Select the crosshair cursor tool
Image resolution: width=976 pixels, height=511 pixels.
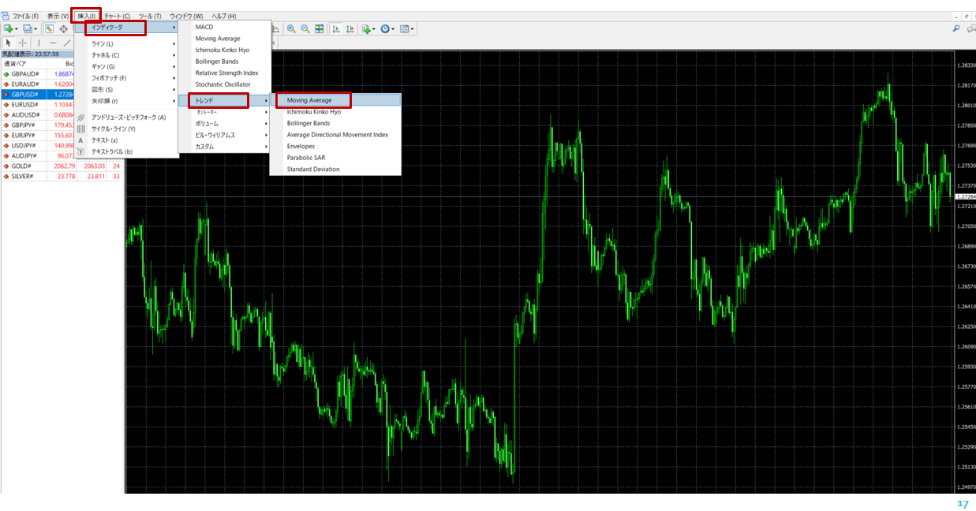(x=23, y=43)
